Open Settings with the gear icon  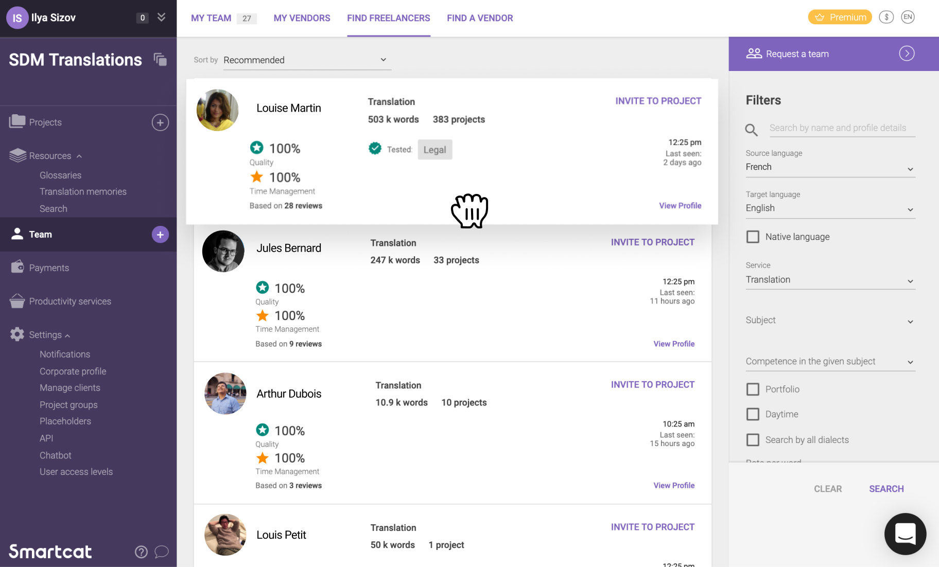point(17,334)
